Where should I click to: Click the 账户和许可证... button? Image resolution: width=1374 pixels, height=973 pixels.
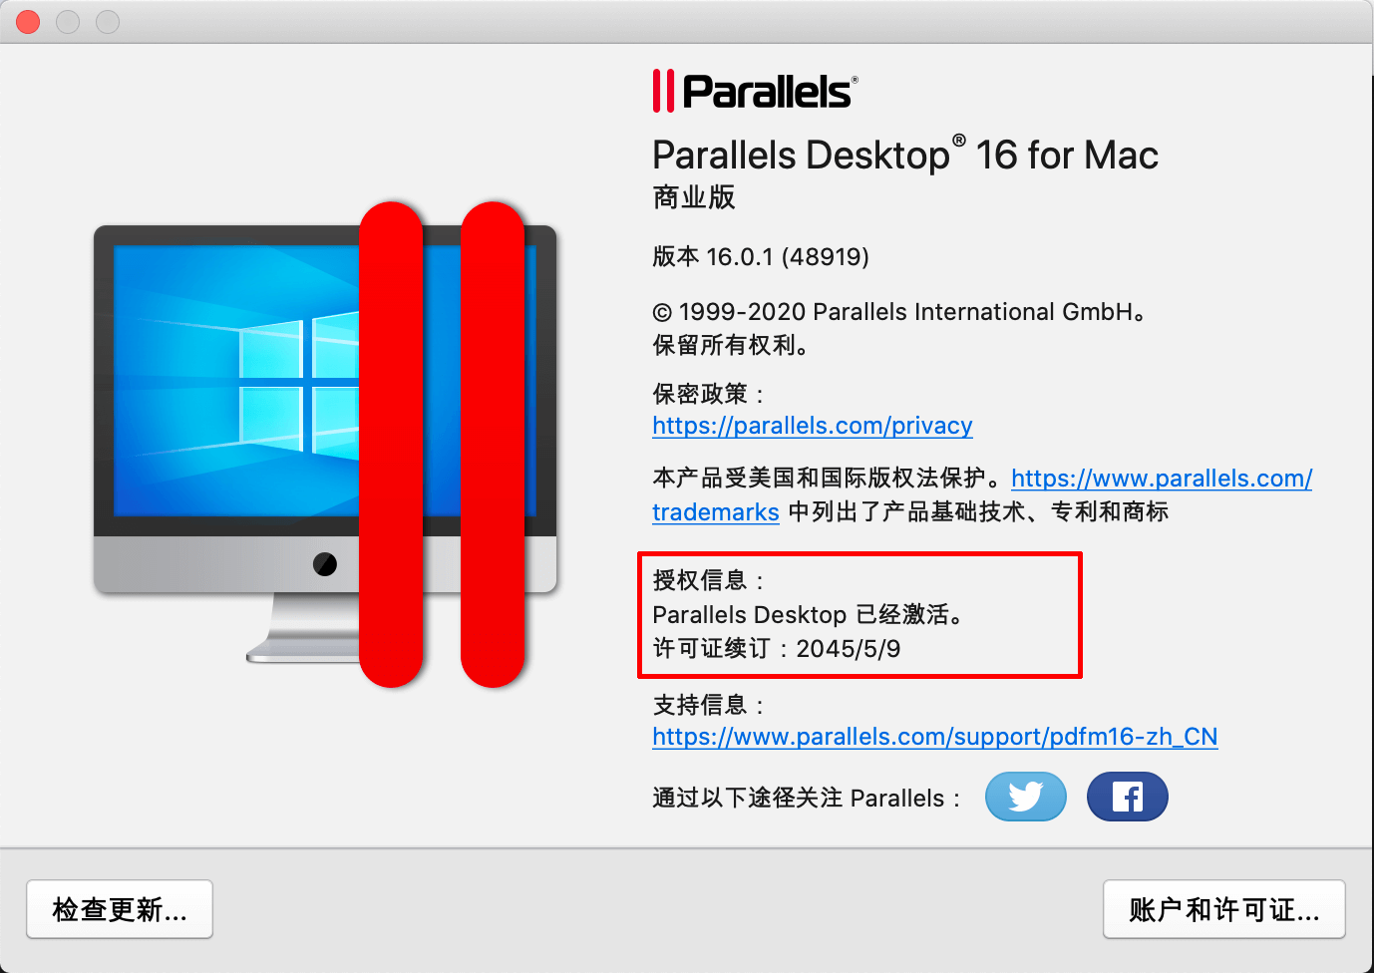coord(1224,909)
